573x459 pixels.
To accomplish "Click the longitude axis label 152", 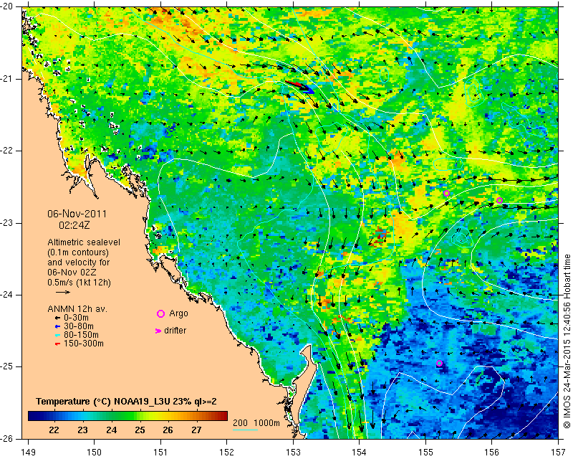I will tap(227, 453).
